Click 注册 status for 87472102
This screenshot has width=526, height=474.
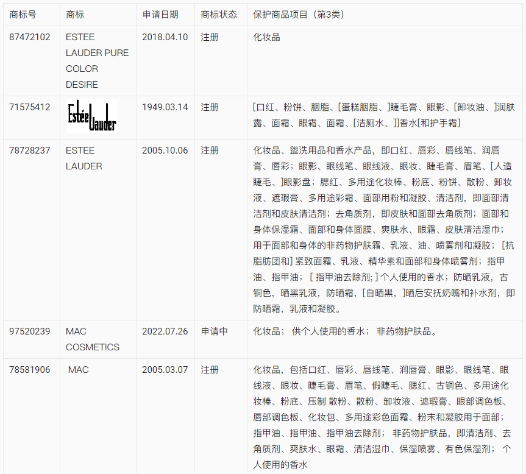point(210,37)
